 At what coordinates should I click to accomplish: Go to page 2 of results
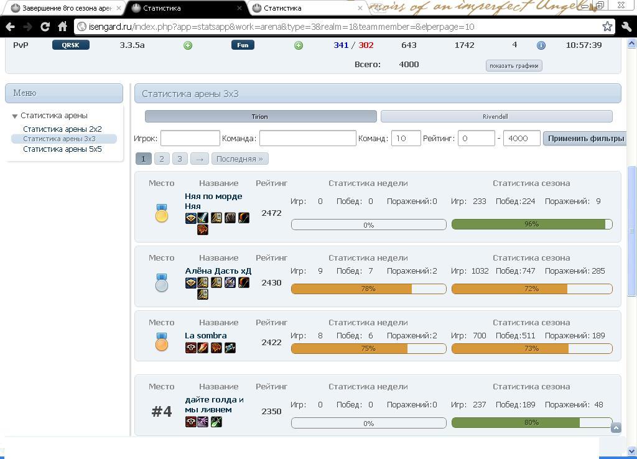tap(162, 159)
